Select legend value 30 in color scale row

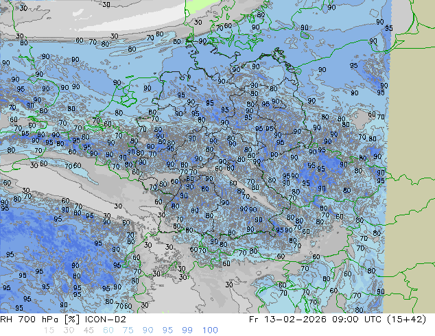(69, 331)
